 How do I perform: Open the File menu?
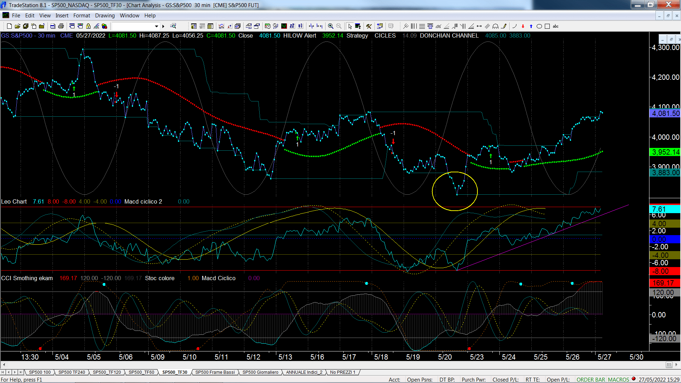16,15
